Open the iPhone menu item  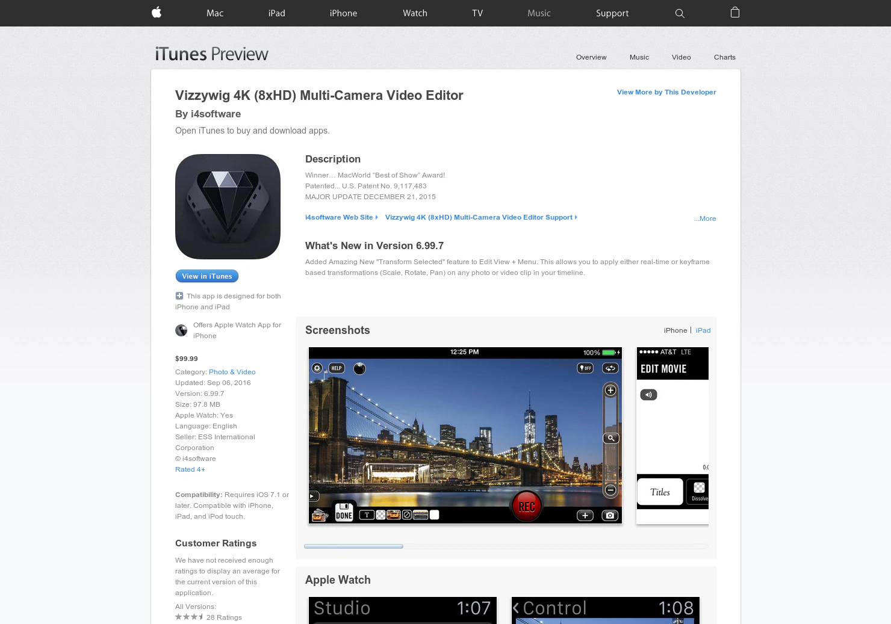343,13
